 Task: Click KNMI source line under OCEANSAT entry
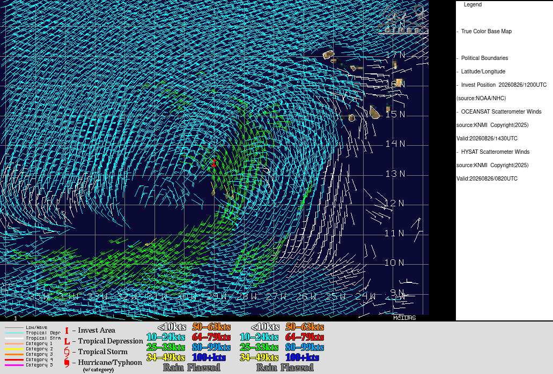pyautogui.click(x=492, y=125)
